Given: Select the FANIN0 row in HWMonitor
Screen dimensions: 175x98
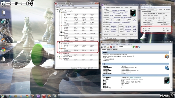Looking at the screenshot, I should click(77, 34).
